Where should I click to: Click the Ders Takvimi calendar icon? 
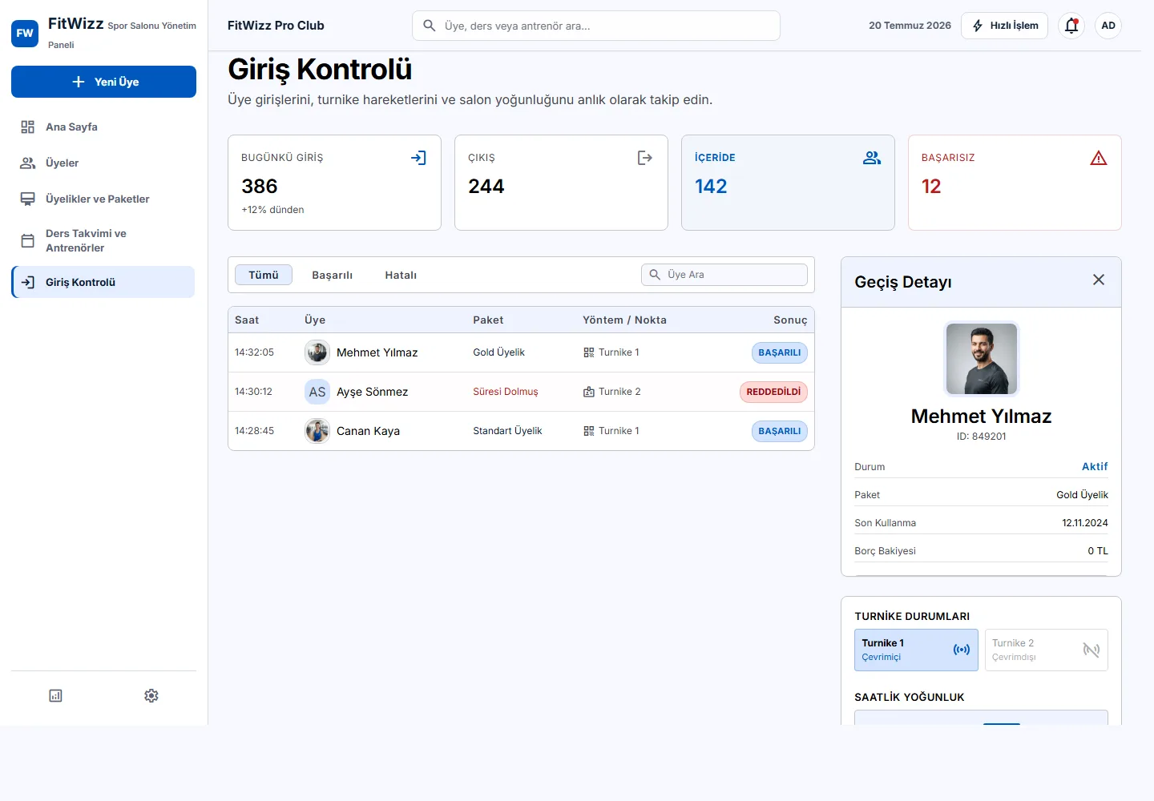pyautogui.click(x=28, y=240)
